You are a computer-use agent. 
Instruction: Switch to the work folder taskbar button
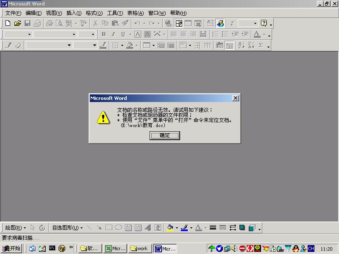(140, 248)
